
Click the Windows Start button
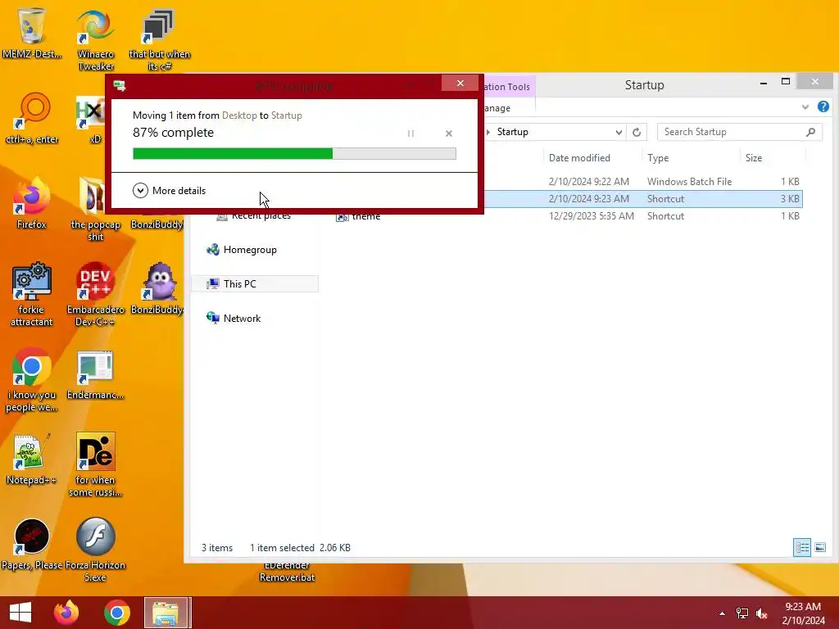point(20,613)
